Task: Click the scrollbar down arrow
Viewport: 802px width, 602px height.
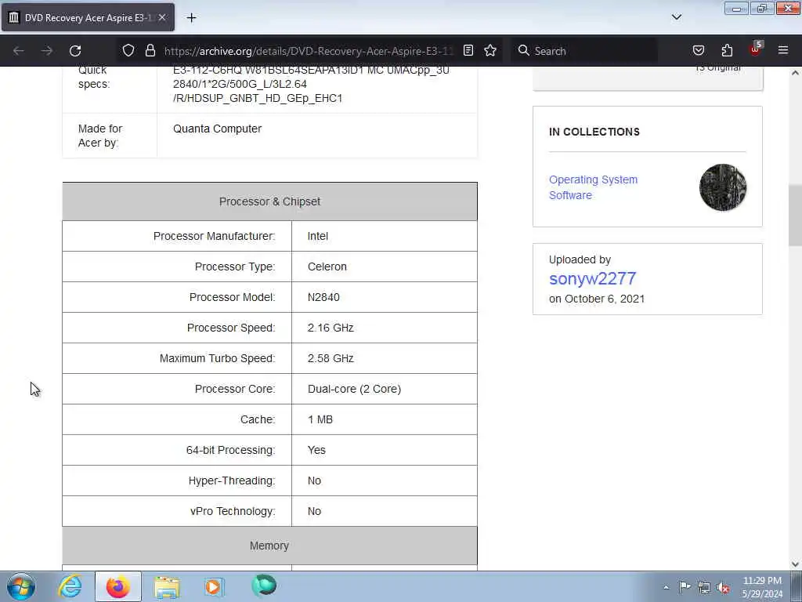Action: (795, 564)
